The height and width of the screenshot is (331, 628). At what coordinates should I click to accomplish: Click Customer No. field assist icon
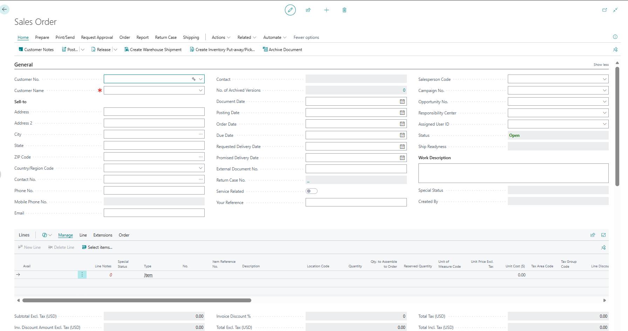(193, 79)
